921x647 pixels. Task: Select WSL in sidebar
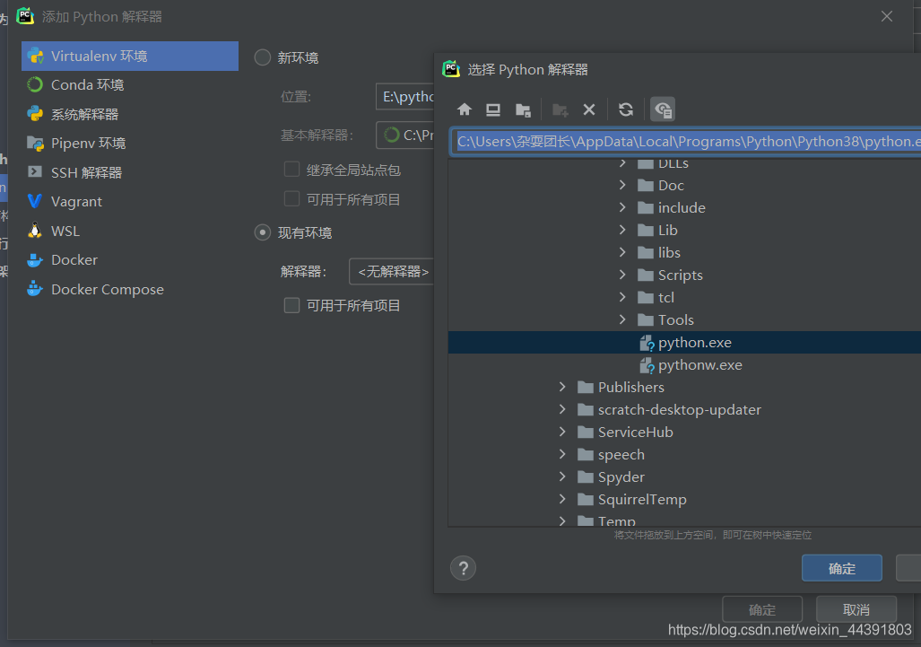click(x=130, y=231)
